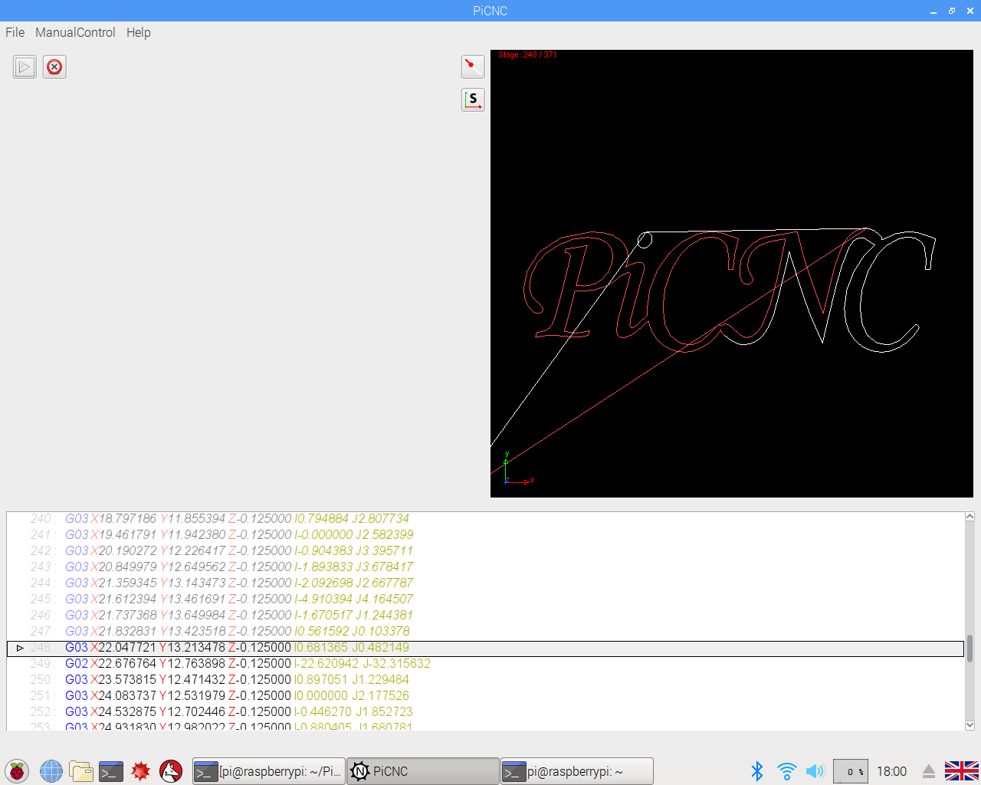Select G-code line 241
The width and height of the screenshot is (981, 785).
point(485,535)
